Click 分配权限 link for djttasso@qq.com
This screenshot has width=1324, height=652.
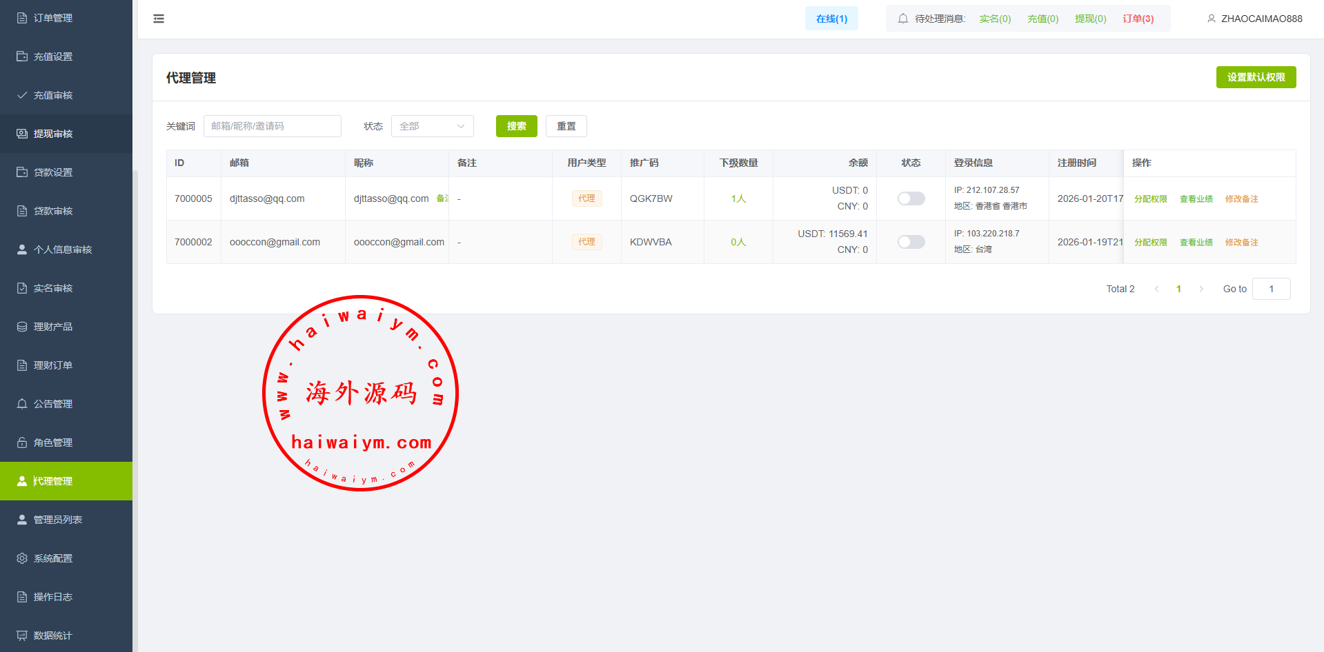coord(1151,199)
